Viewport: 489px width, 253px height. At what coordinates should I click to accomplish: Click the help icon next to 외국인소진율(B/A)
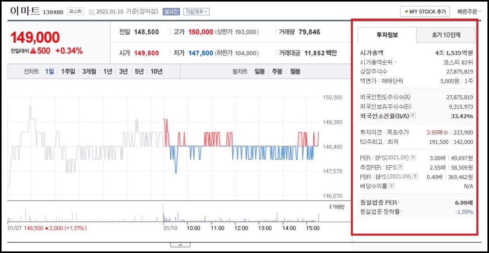[x=413, y=116]
